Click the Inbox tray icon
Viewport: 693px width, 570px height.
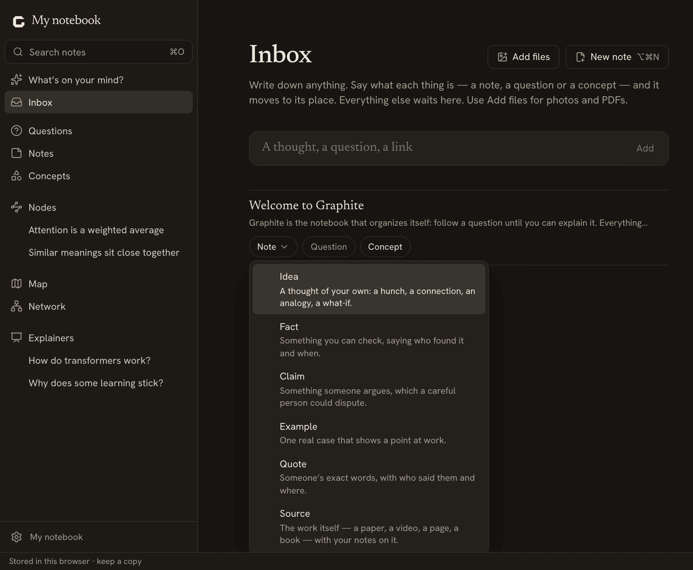tap(16, 102)
